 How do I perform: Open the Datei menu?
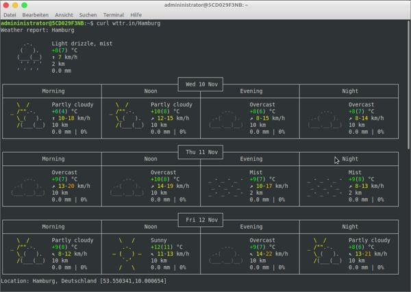click(x=10, y=14)
